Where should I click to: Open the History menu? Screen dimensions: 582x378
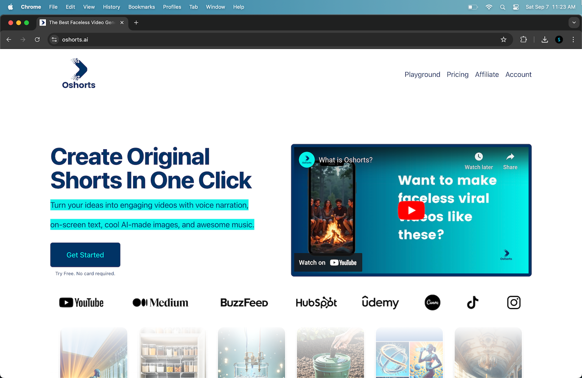tap(112, 7)
